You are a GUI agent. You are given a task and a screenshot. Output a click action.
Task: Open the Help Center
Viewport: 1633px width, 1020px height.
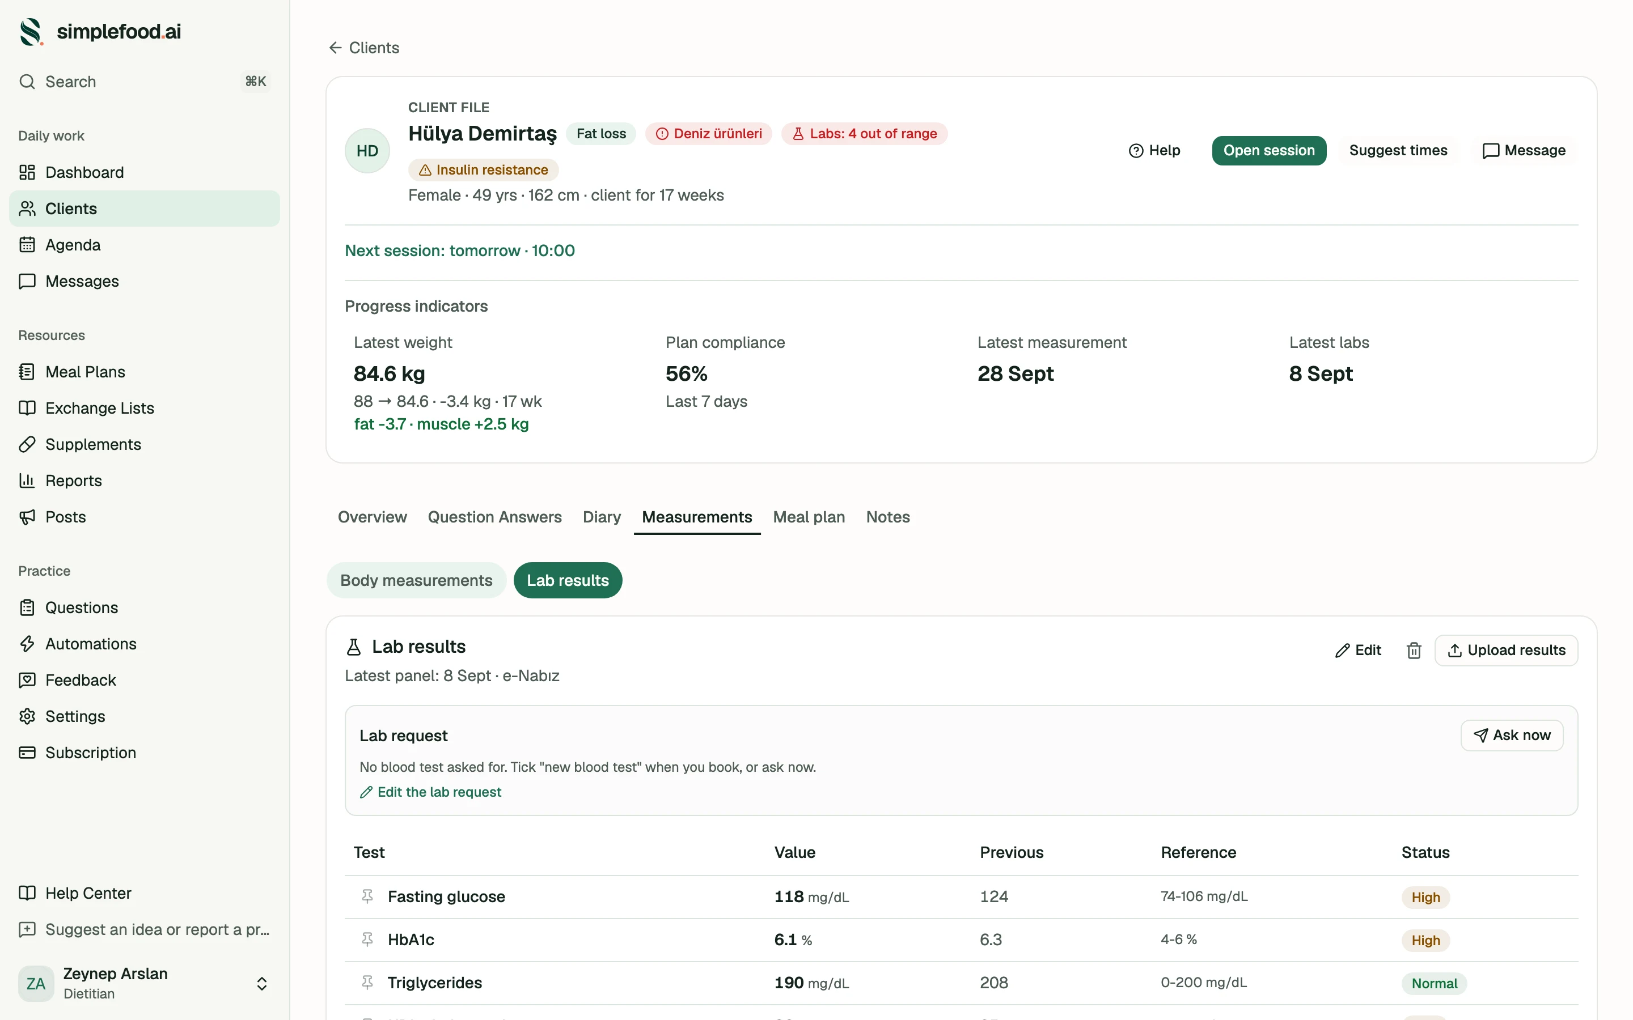(x=145, y=894)
